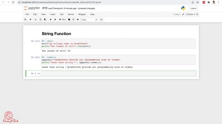This screenshot has height=124, width=222.
Task: Open the Widgets menu
Action: (x=82, y=14)
